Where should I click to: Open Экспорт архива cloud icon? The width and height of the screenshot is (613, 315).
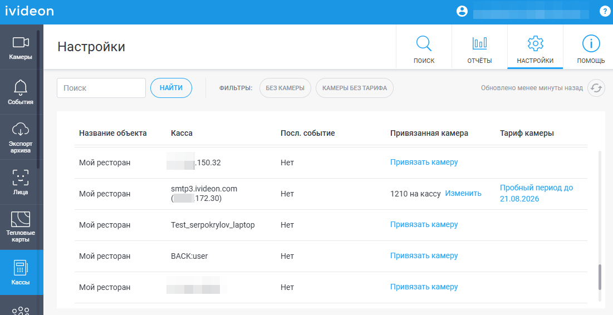click(x=21, y=129)
